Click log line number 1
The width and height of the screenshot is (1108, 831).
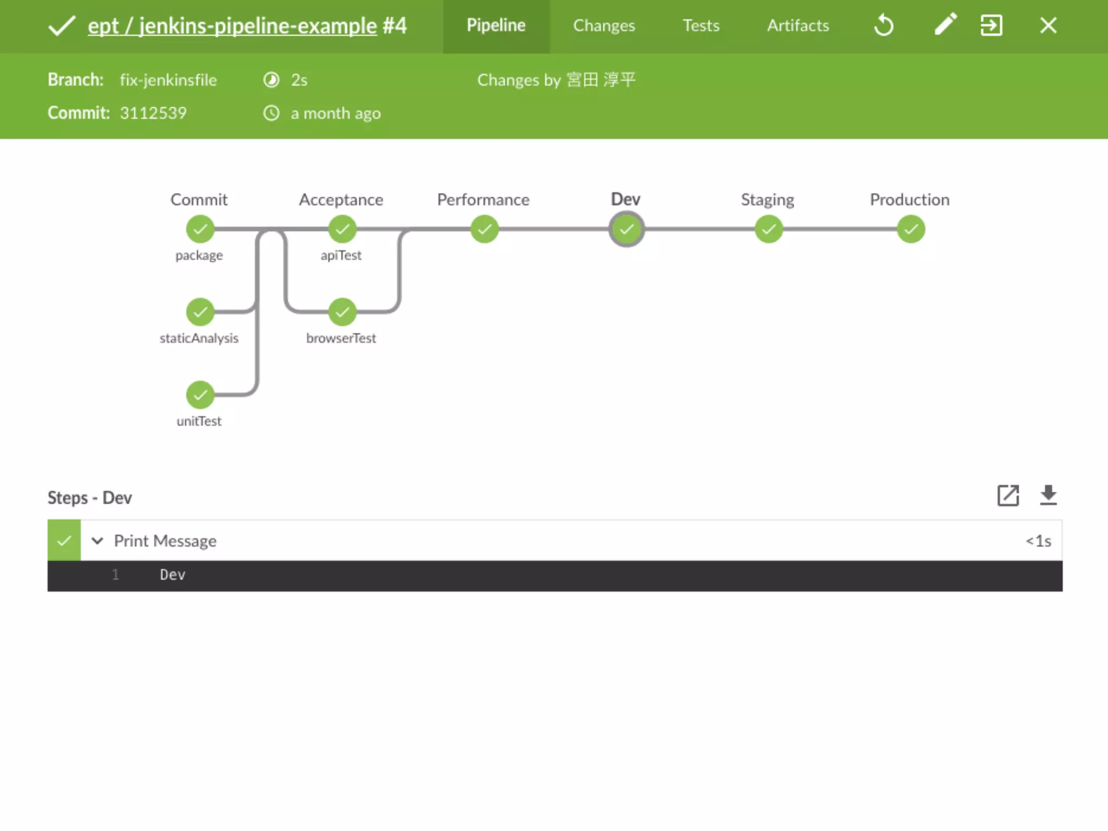(x=115, y=575)
